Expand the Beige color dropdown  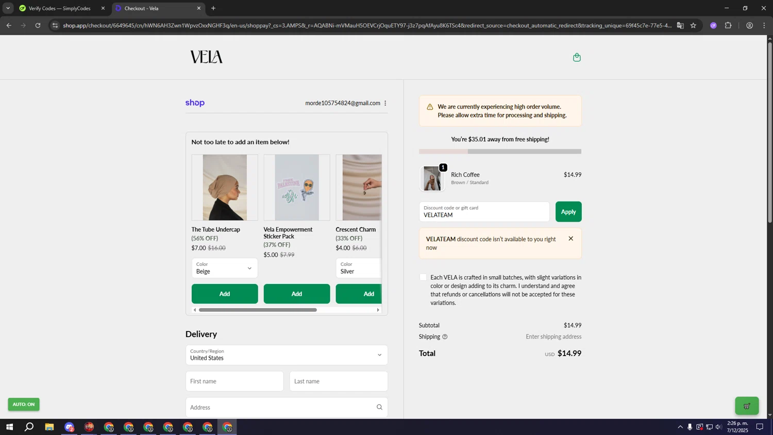[x=225, y=268]
